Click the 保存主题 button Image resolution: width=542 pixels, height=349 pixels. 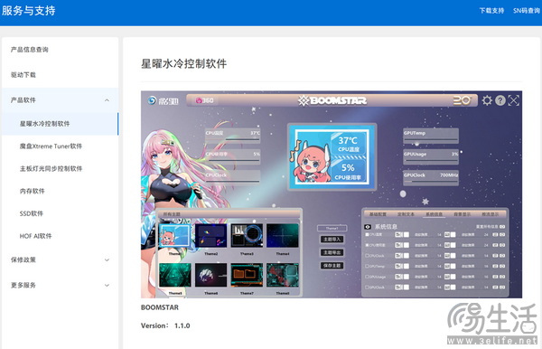pos(332,266)
